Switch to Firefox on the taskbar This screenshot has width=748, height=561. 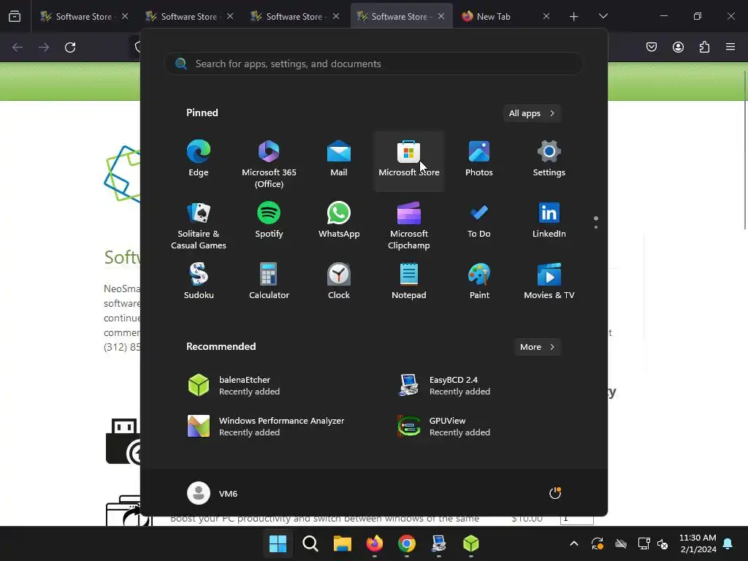pos(375,543)
